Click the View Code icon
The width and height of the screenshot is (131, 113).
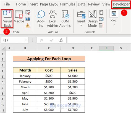[101, 19]
